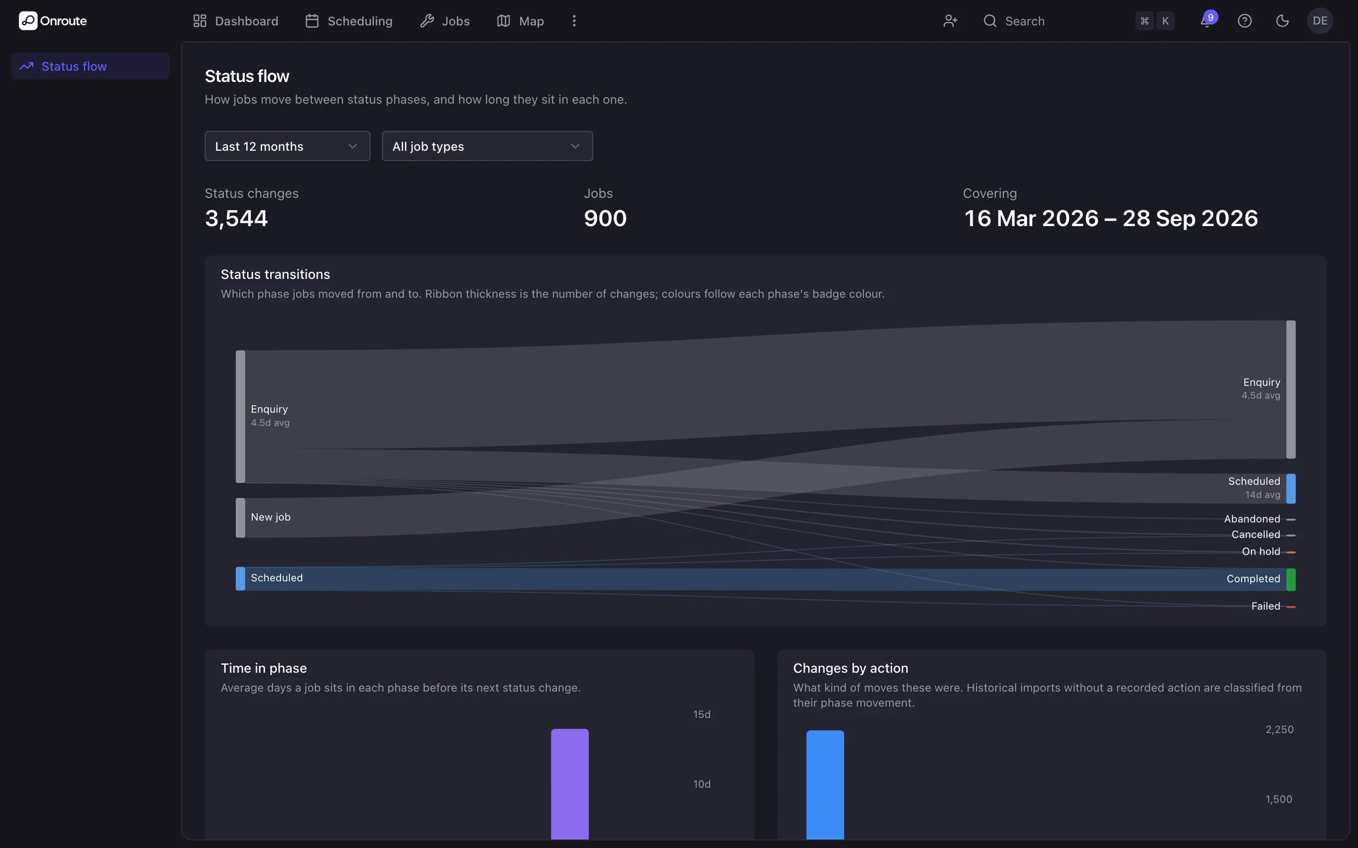This screenshot has height=848, width=1358.
Task: Click the 900 jobs value
Action: [x=605, y=218]
